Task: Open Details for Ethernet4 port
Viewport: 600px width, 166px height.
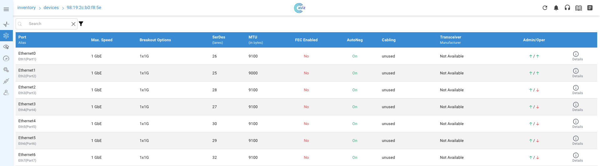Action: pyautogui.click(x=576, y=123)
